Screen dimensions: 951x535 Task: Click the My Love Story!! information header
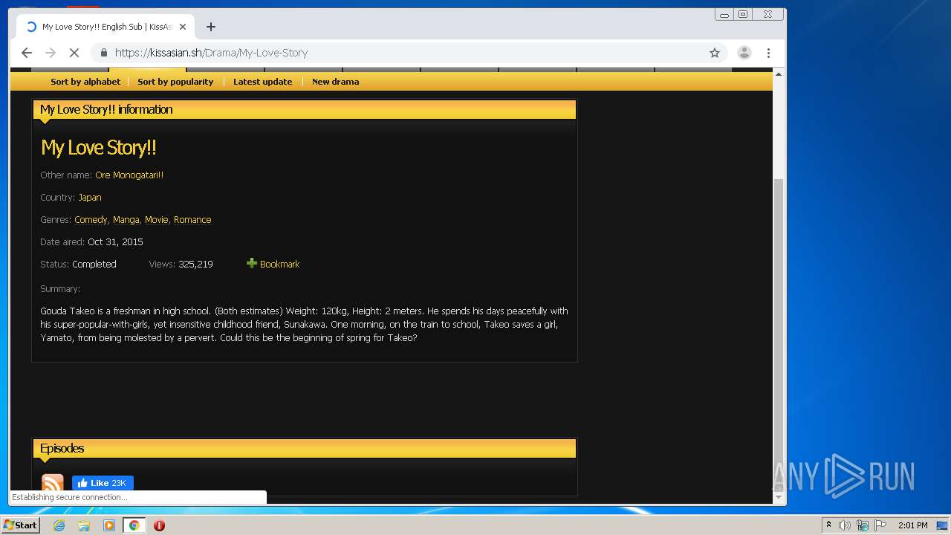pos(305,109)
